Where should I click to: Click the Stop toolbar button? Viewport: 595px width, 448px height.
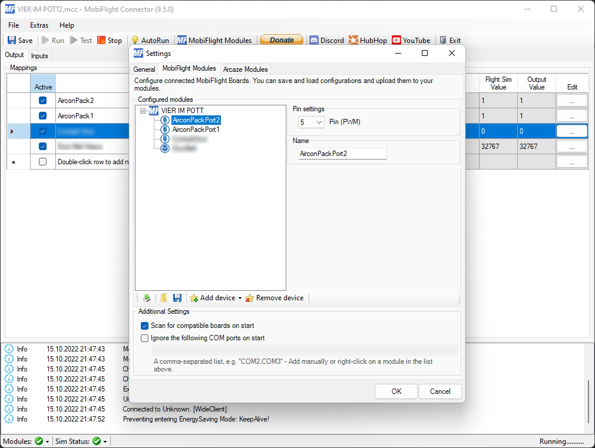(110, 41)
